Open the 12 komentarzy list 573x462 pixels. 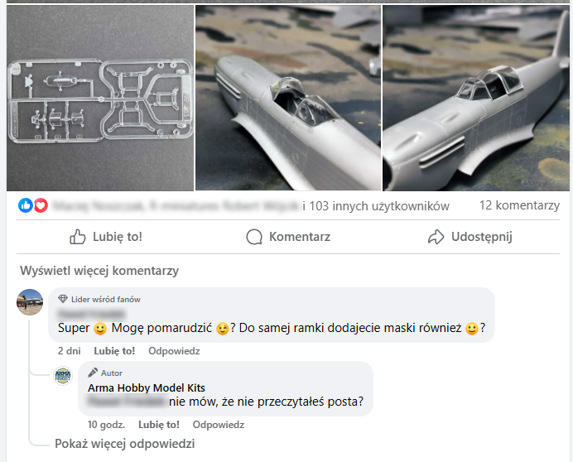tap(519, 205)
